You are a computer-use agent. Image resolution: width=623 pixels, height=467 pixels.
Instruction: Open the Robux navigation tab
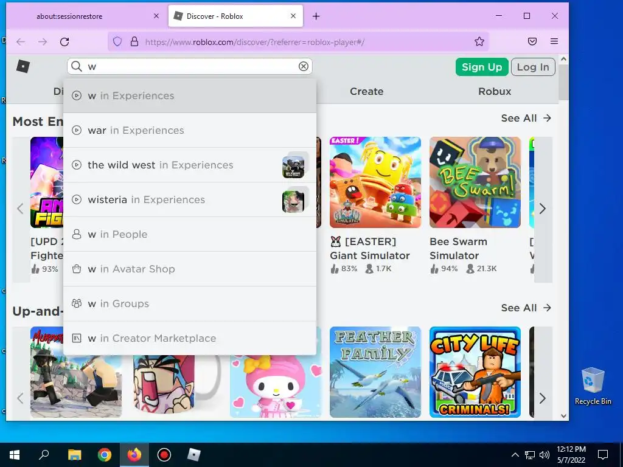(494, 91)
